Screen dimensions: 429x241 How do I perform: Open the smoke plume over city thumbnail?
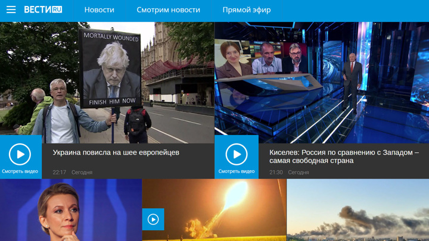(x=357, y=211)
